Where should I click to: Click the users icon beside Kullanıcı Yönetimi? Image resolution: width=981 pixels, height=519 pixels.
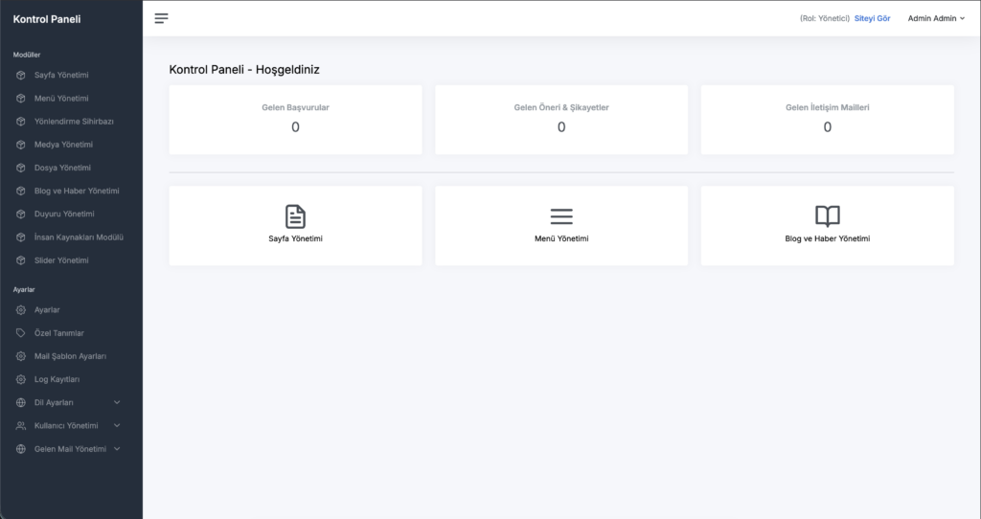point(21,425)
